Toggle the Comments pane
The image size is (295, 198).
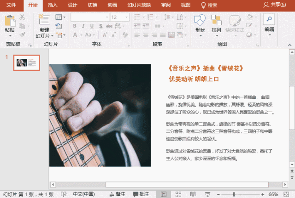[x=141, y=194]
